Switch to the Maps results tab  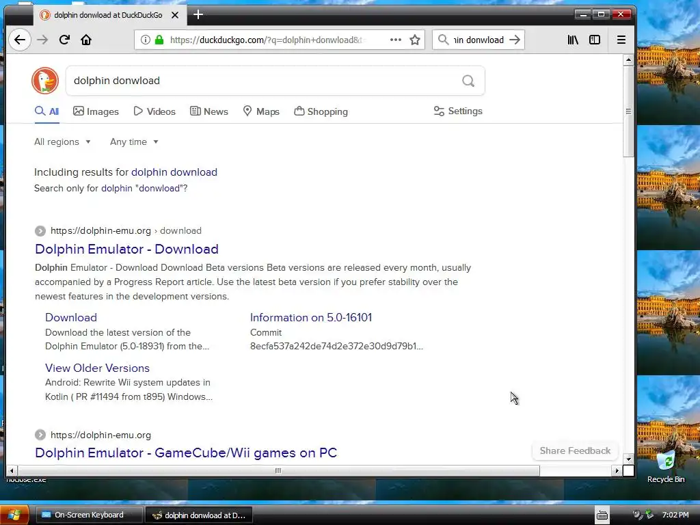[x=261, y=111]
